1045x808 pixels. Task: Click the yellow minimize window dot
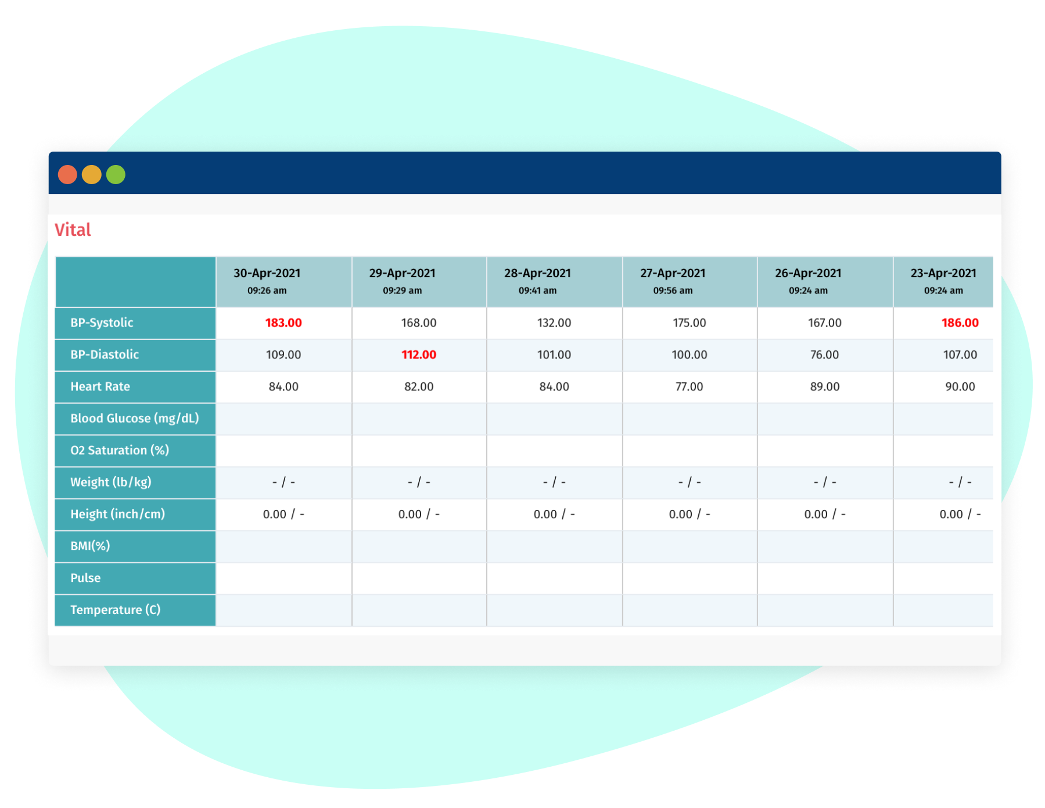click(92, 174)
